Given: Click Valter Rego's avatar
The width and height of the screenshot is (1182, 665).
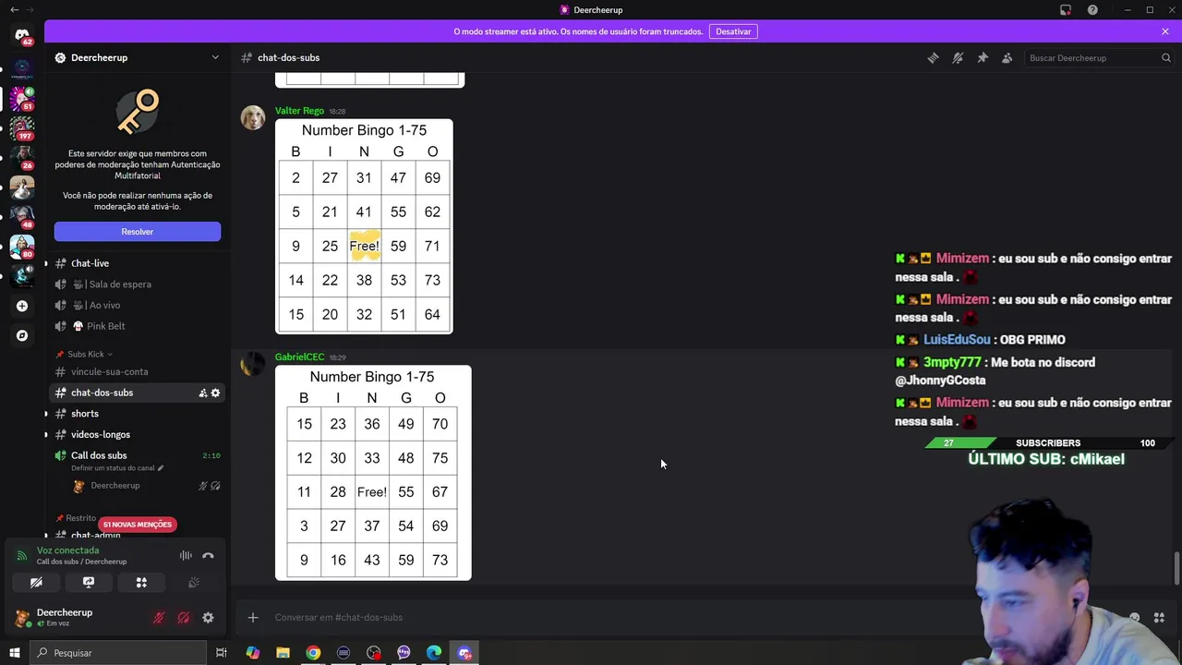Looking at the screenshot, I should click(253, 117).
